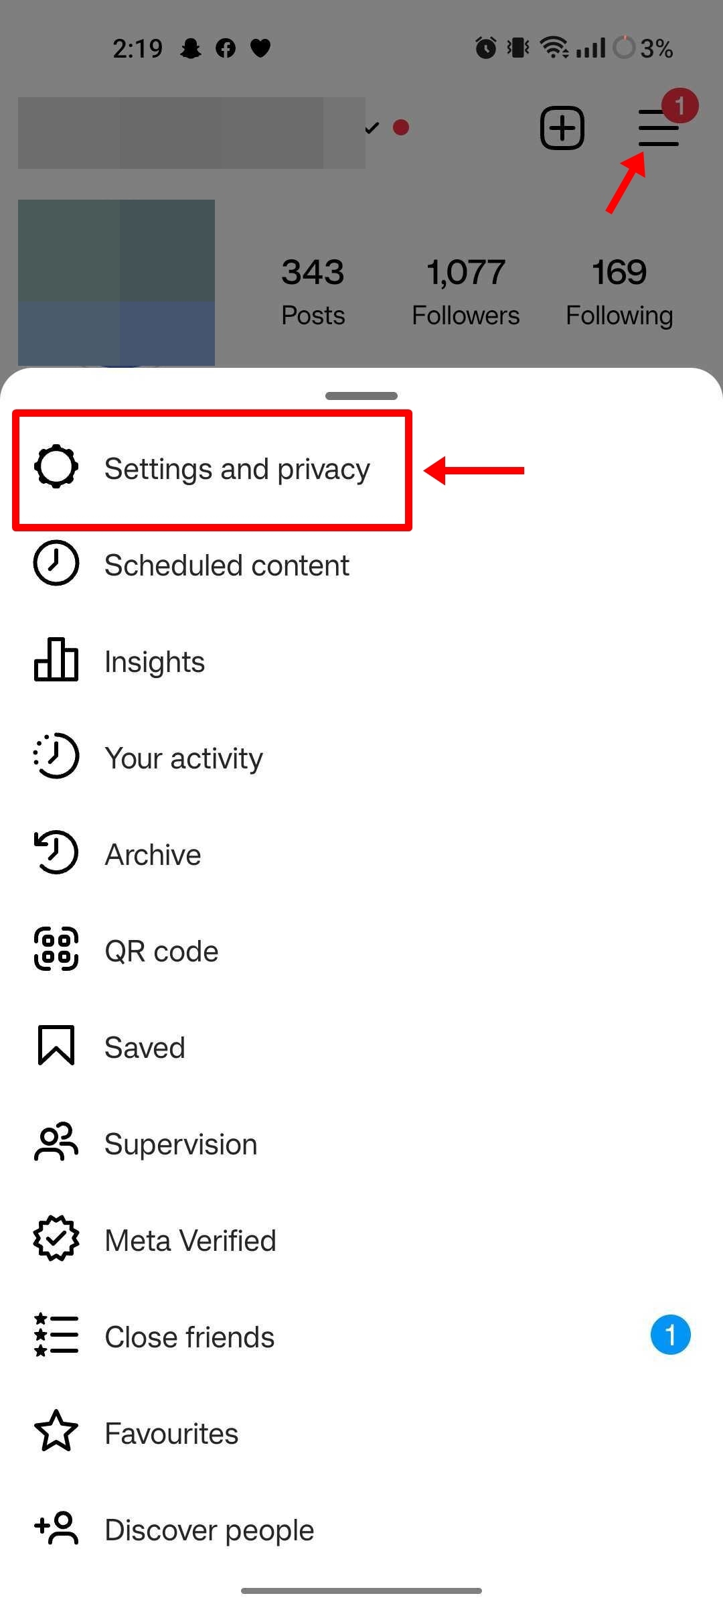Tap the Favourites star icon
This screenshot has width=723, height=1608.
[x=56, y=1432]
